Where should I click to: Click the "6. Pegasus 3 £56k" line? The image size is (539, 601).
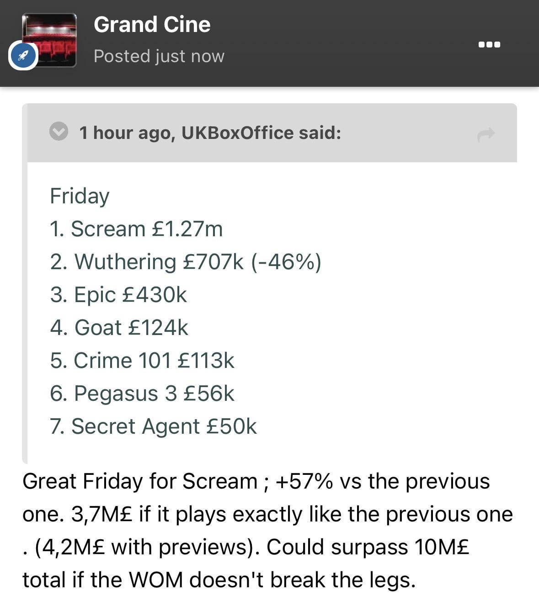pyautogui.click(x=142, y=394)
